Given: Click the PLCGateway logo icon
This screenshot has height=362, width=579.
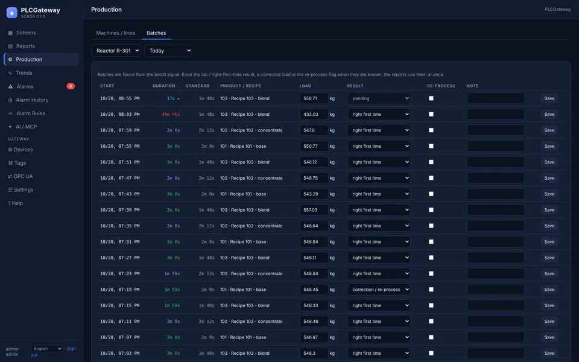Looking at the screenshot, I should click(x=12, y=13).
